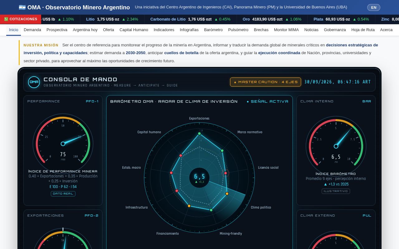The width and height of the screenshot is (399, 249).
Task: Click the "E 100 · P 62 · I 54" breakdown
Action: (x=63, y=187)
